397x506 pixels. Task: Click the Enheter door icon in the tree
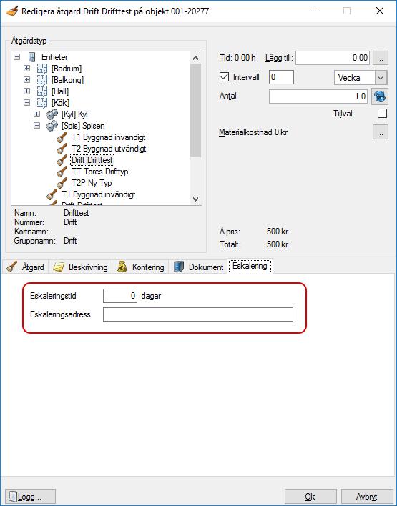[x=31, y=57]
